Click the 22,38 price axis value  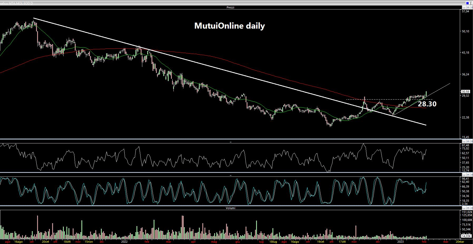(x=465, y=117)
